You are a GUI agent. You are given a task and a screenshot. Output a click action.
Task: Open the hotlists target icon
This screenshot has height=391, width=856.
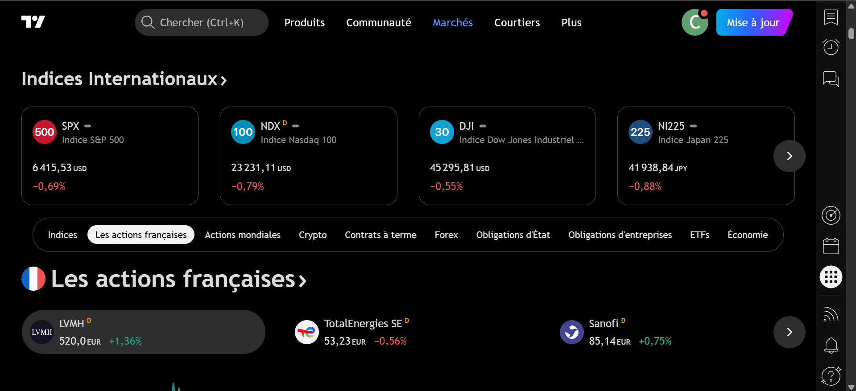(x=831, y=215)
